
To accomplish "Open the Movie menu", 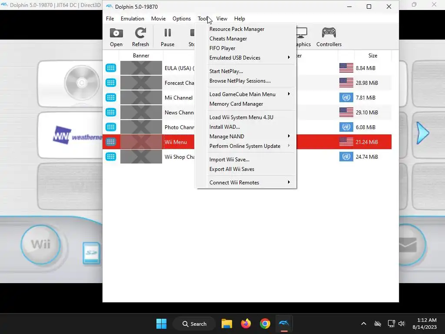I will click(158, 18).
